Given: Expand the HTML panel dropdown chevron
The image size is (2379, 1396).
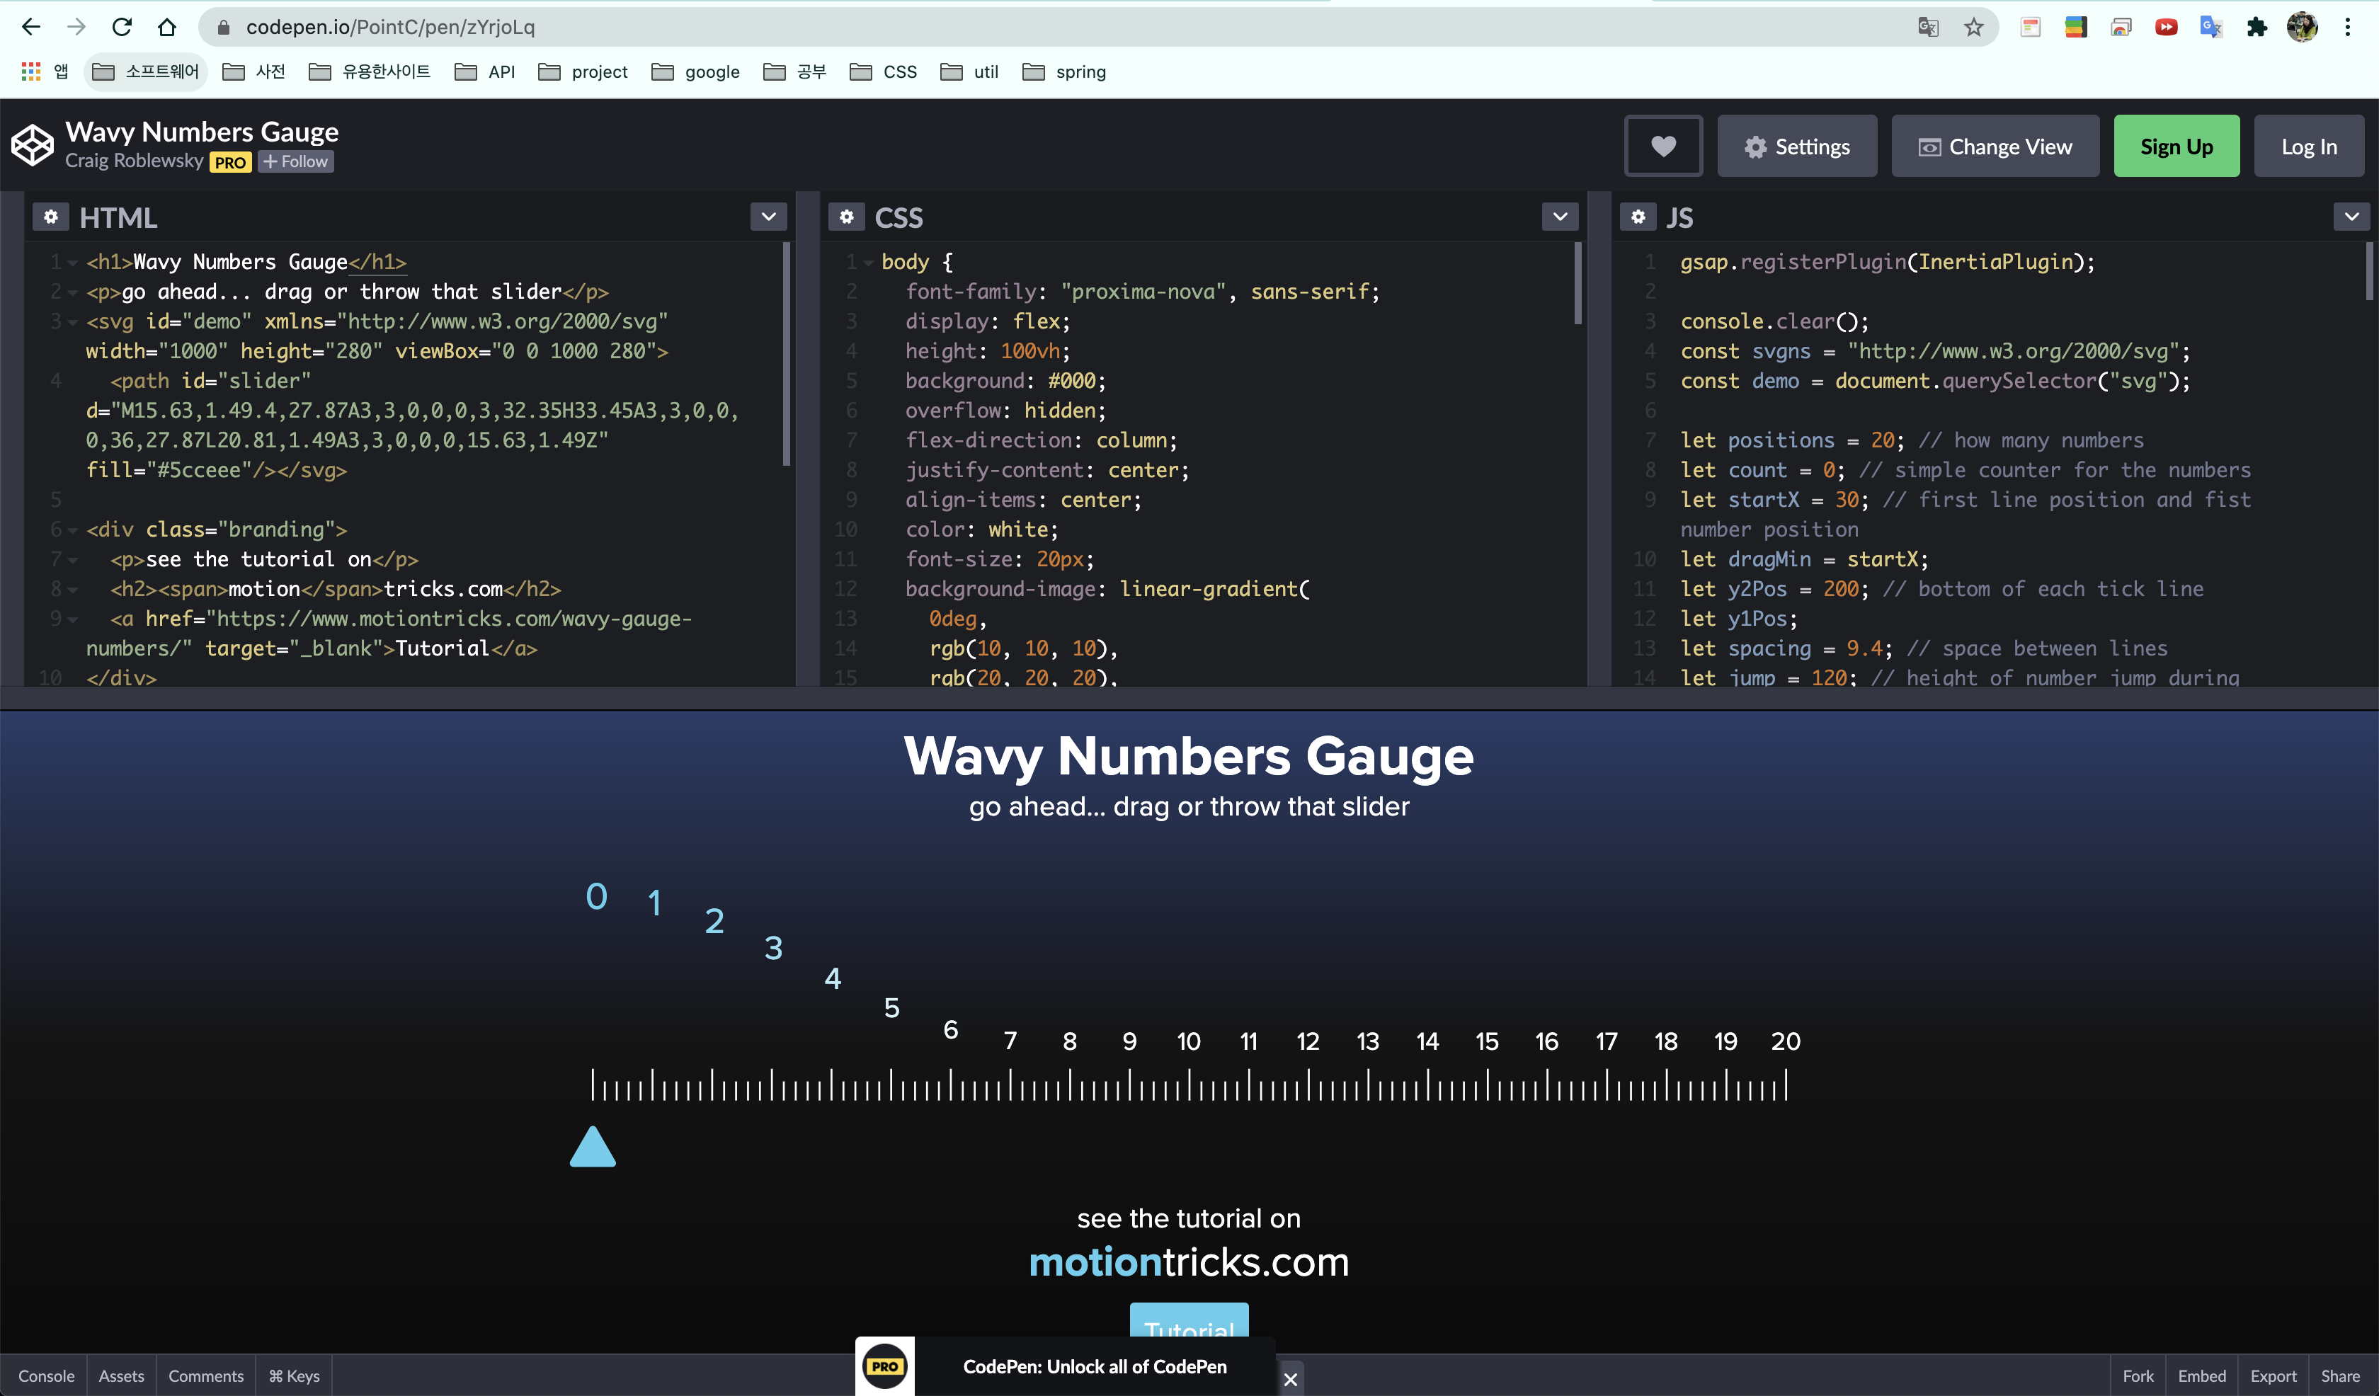Looking at the screenshot, I should [x=768, y=217].
